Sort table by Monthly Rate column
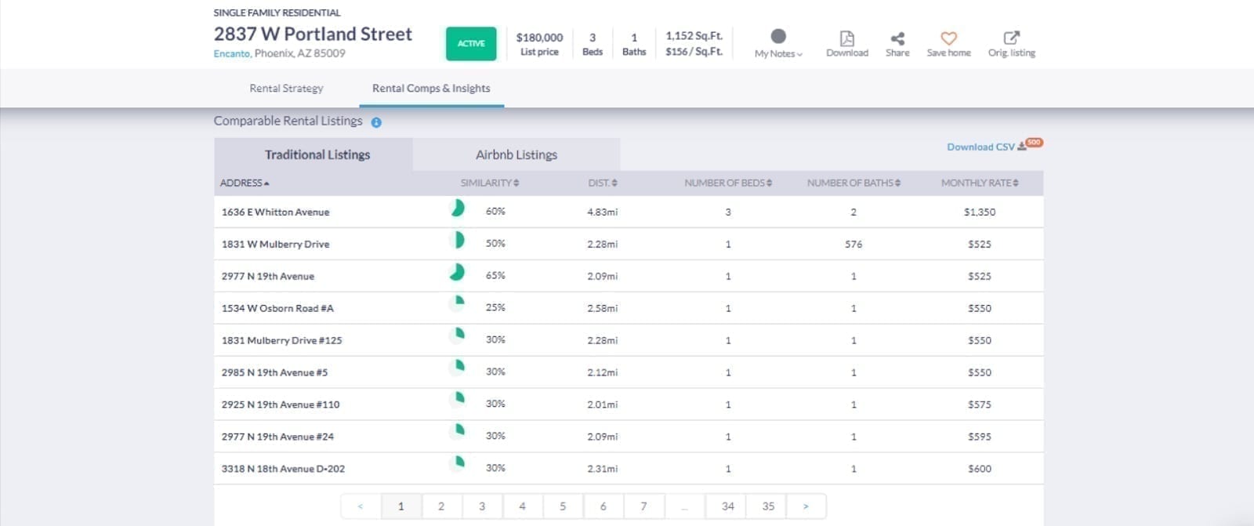 [x=979, y=183]
